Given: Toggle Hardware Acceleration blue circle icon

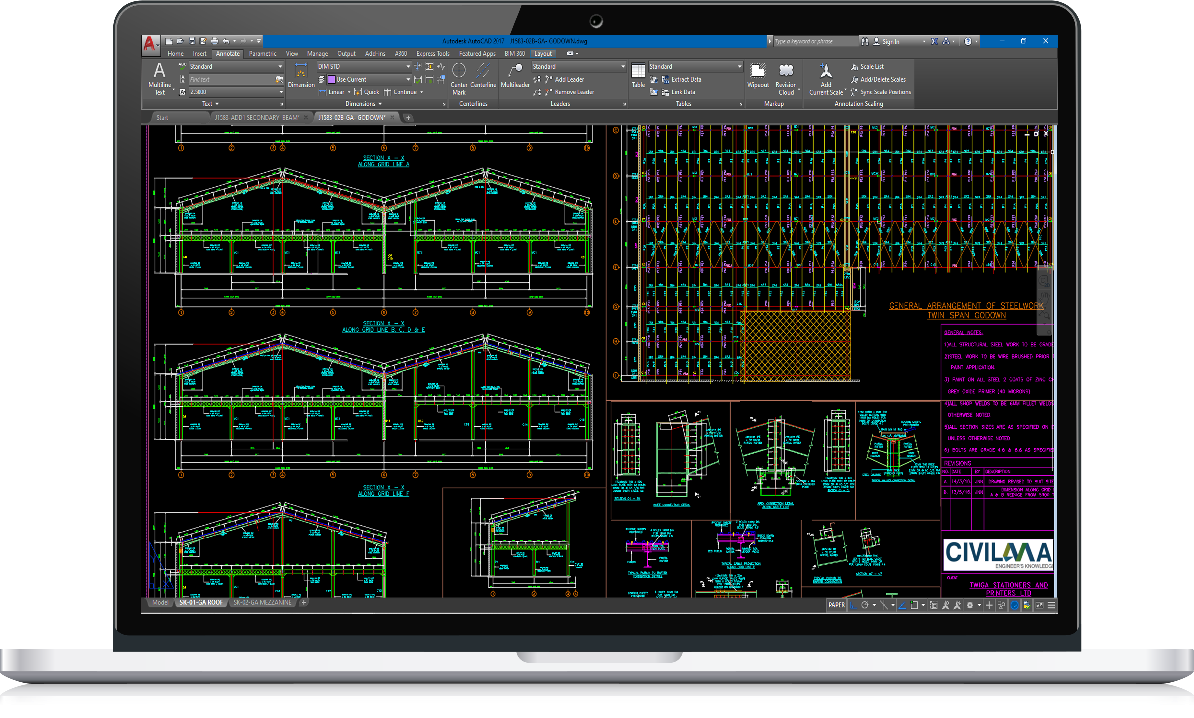Looking at the screenshot, I should click(1014, 605).
